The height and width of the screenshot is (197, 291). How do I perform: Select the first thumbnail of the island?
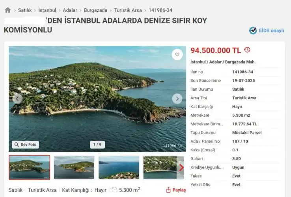(30, 167)
